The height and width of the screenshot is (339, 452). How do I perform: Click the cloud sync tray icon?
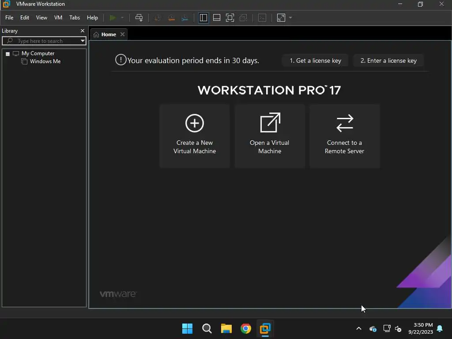click(x=373, y=328)
